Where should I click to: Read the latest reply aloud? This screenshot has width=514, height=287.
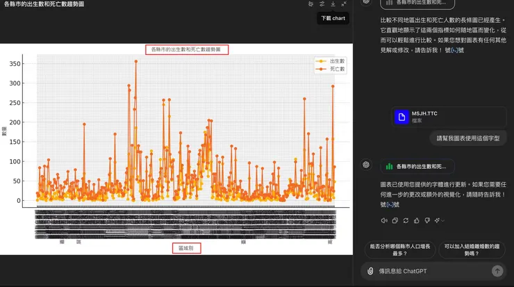[x=384, y=220]
